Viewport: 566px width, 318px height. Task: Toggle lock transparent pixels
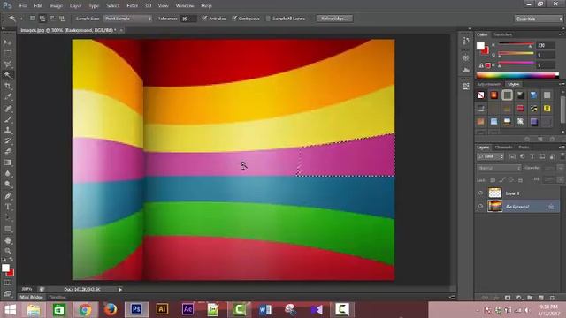tap(493, 179)
